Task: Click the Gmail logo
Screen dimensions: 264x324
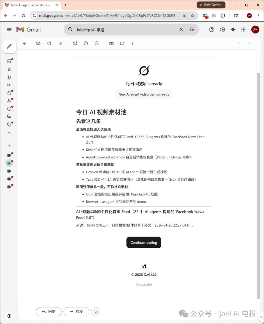Action: click(x=29, y=30)
